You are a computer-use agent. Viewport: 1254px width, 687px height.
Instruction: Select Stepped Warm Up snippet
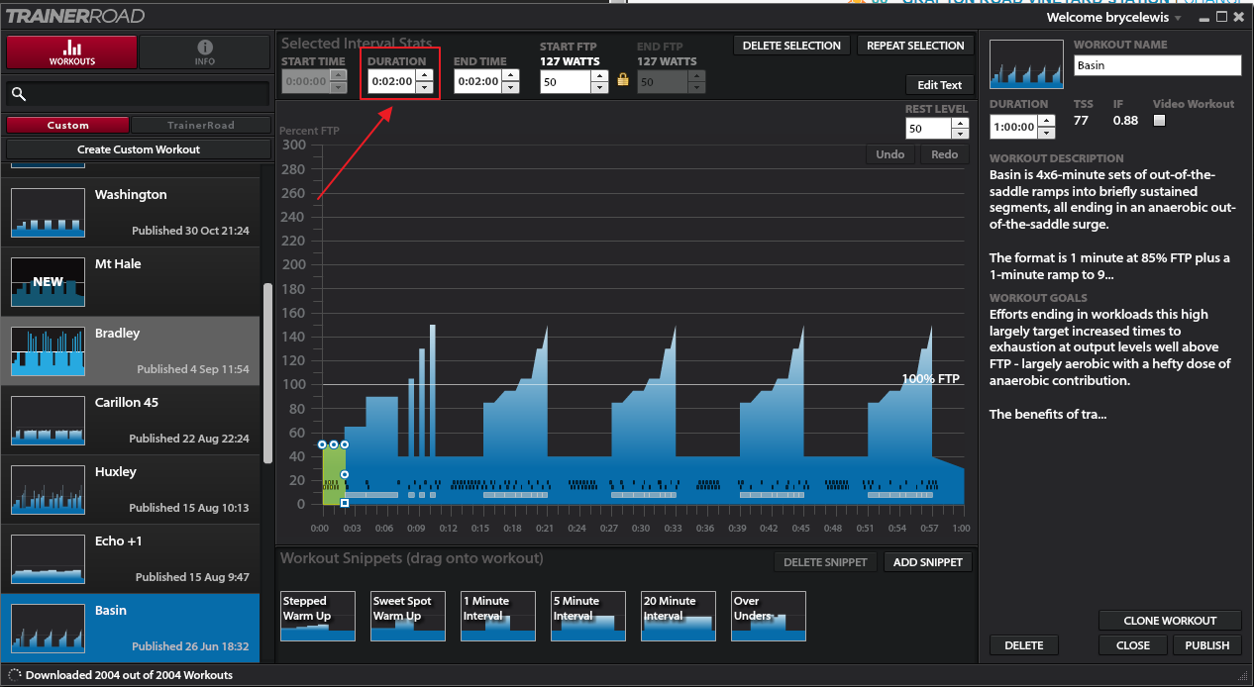(317, 617)
